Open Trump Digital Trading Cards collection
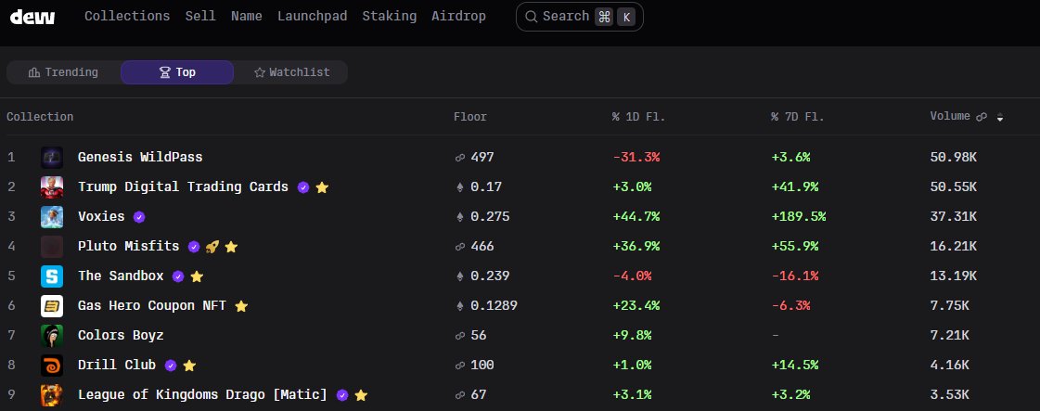The height and width of the screenshot is (411, 1040). coord(183,186)
